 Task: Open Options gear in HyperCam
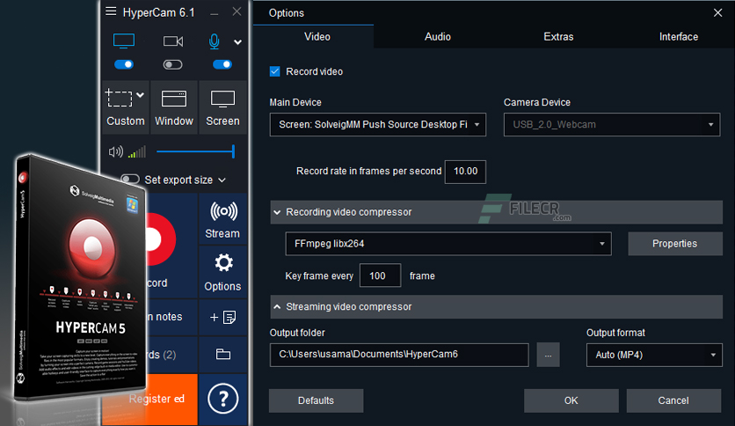coord(222,272)
